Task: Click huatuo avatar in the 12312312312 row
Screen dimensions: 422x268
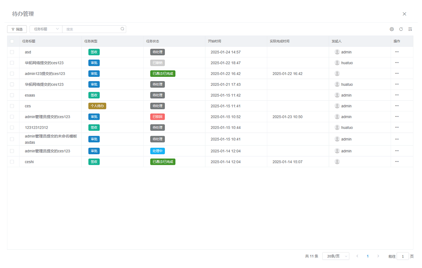Action: pyautogui.click(x=337, y=127)
